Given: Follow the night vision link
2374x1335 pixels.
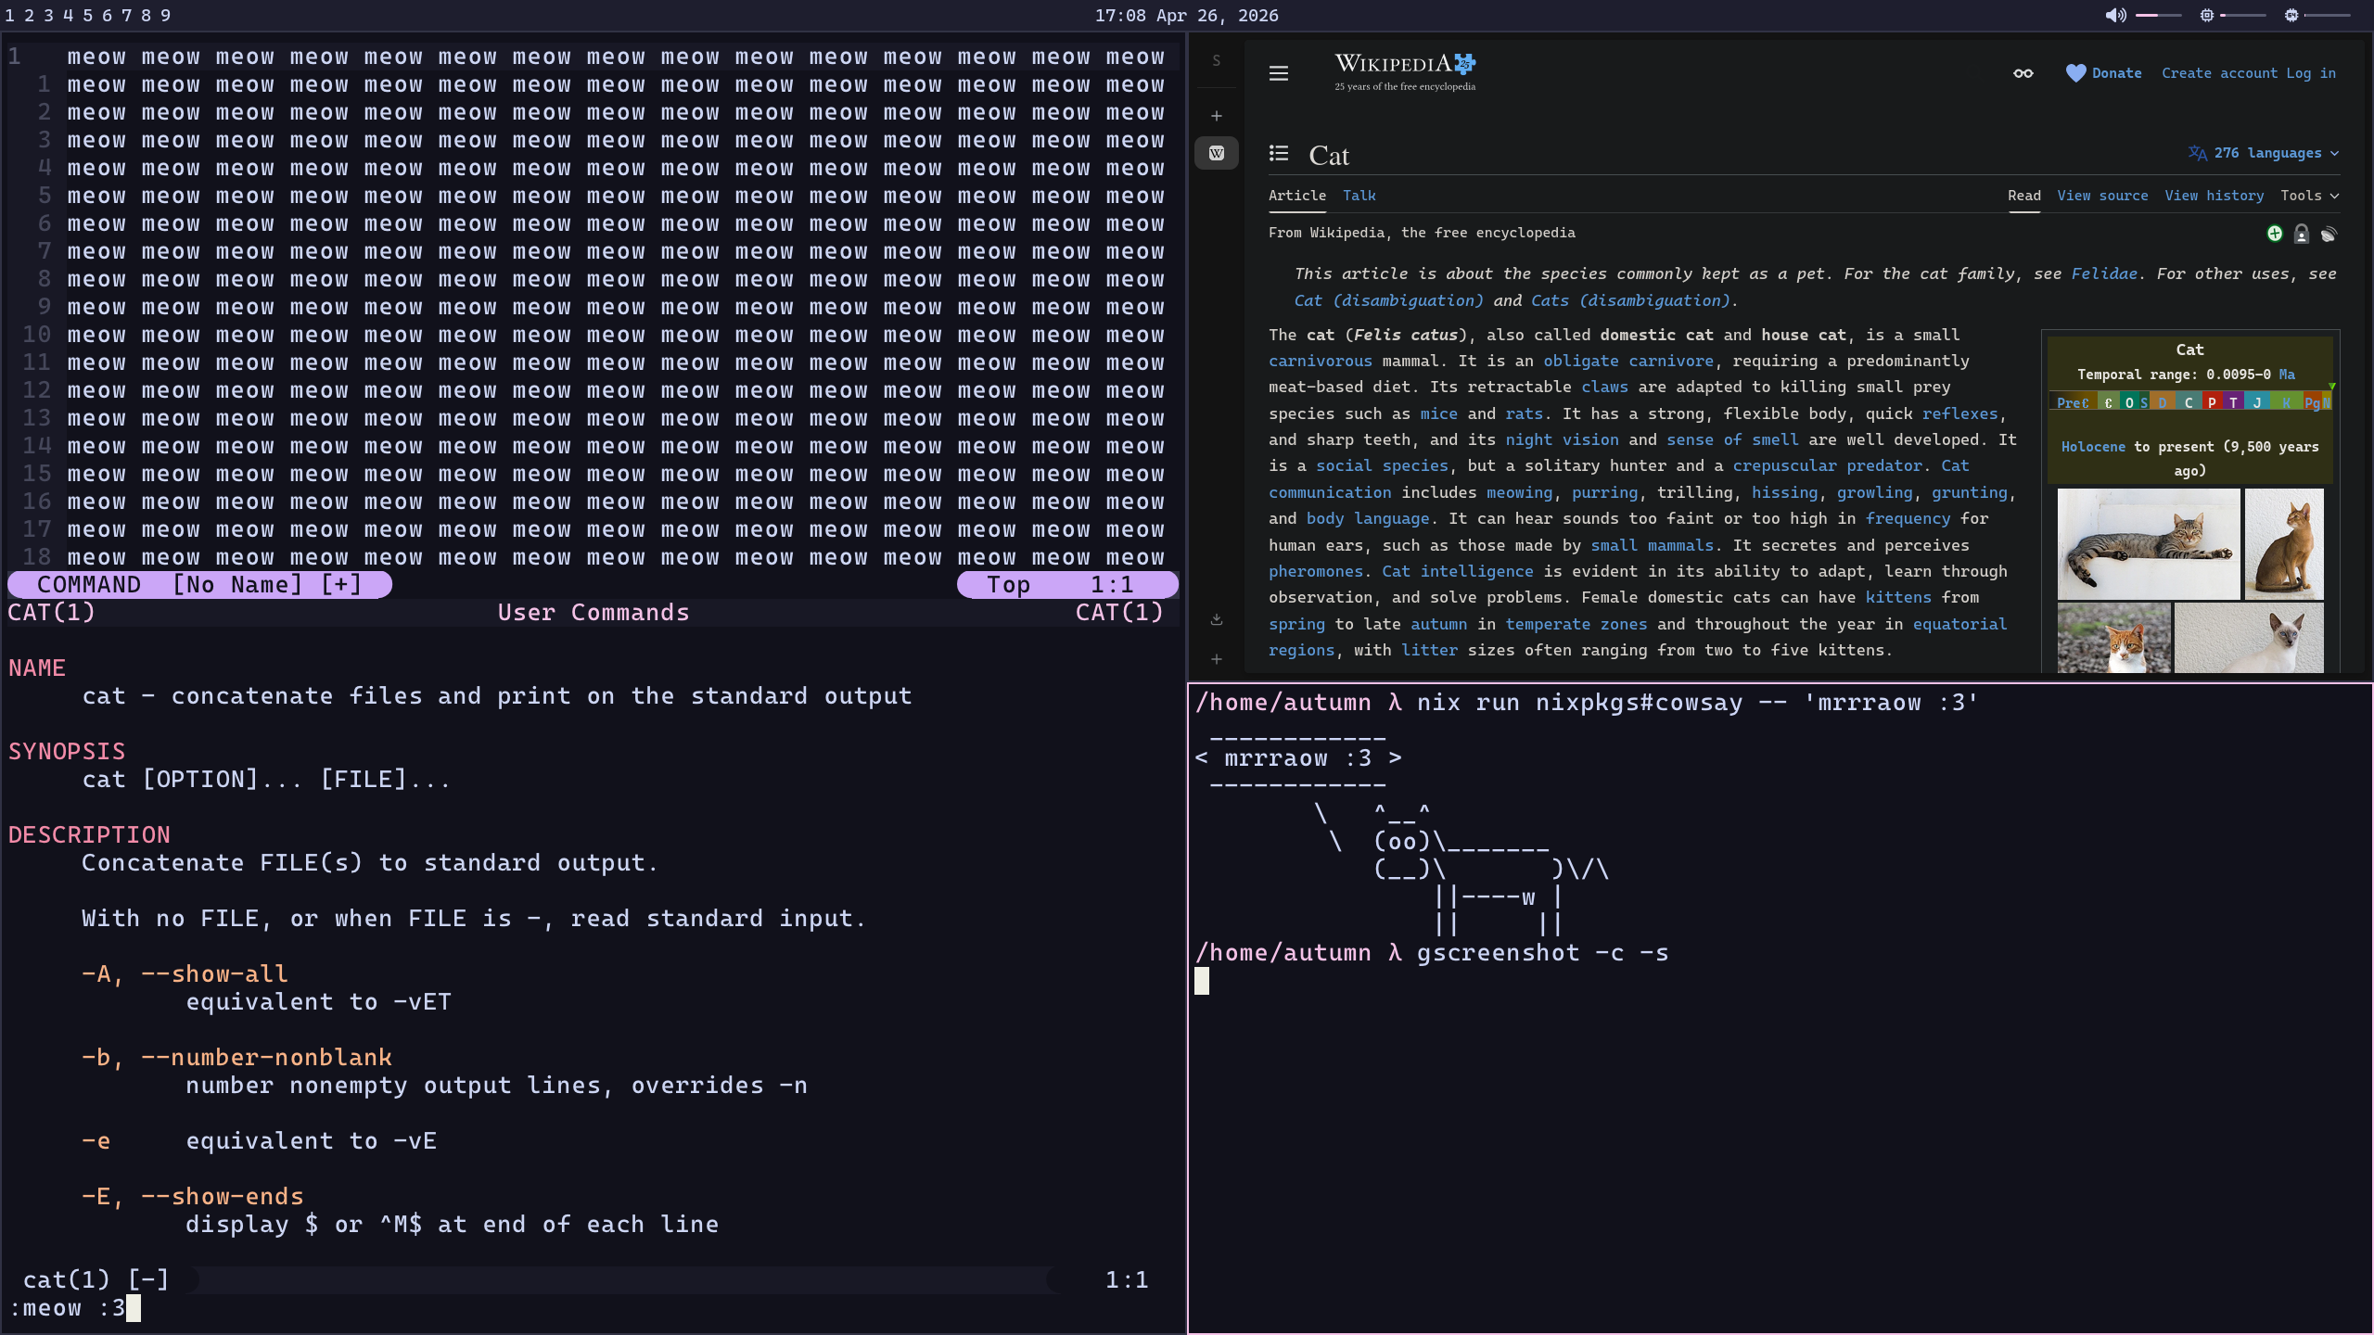Looking at the screenshot, I should pyautogui.click(x=1562, y=439).
